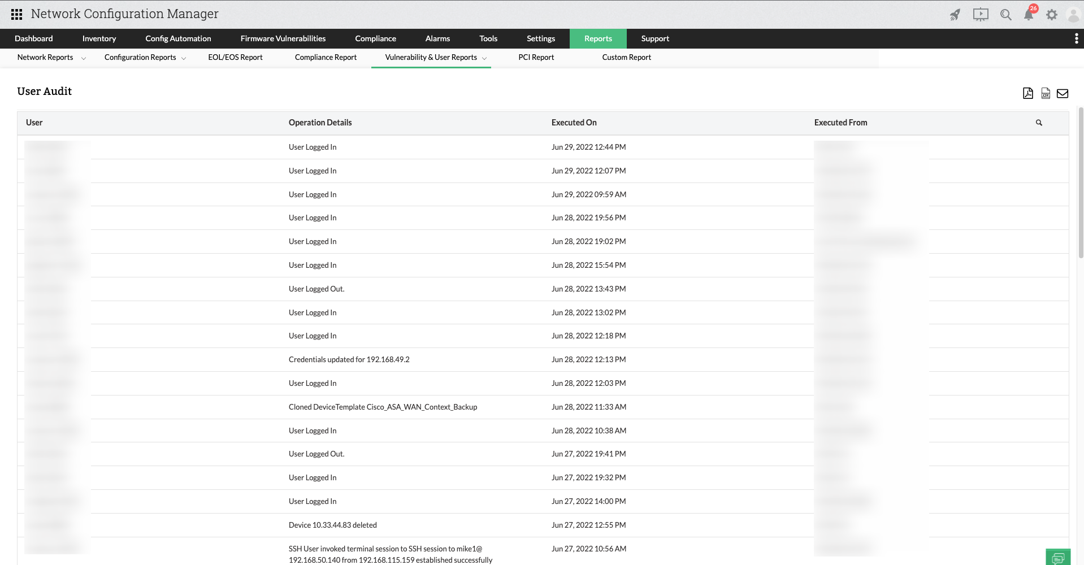
Task: Open notifications bell showing 26 alerts
Action: pyautogui.click(x=1029, y=15)
